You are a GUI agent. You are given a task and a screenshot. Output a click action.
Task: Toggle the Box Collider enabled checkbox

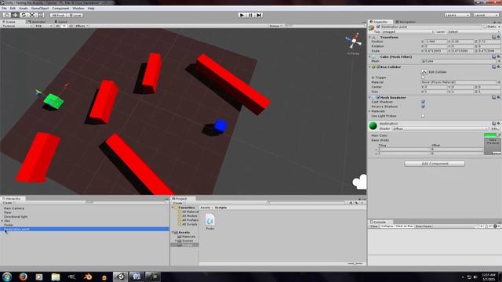[378, 67]
